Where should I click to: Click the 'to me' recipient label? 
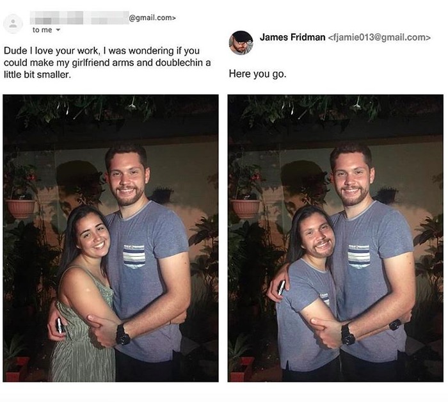tap(42, 30)
